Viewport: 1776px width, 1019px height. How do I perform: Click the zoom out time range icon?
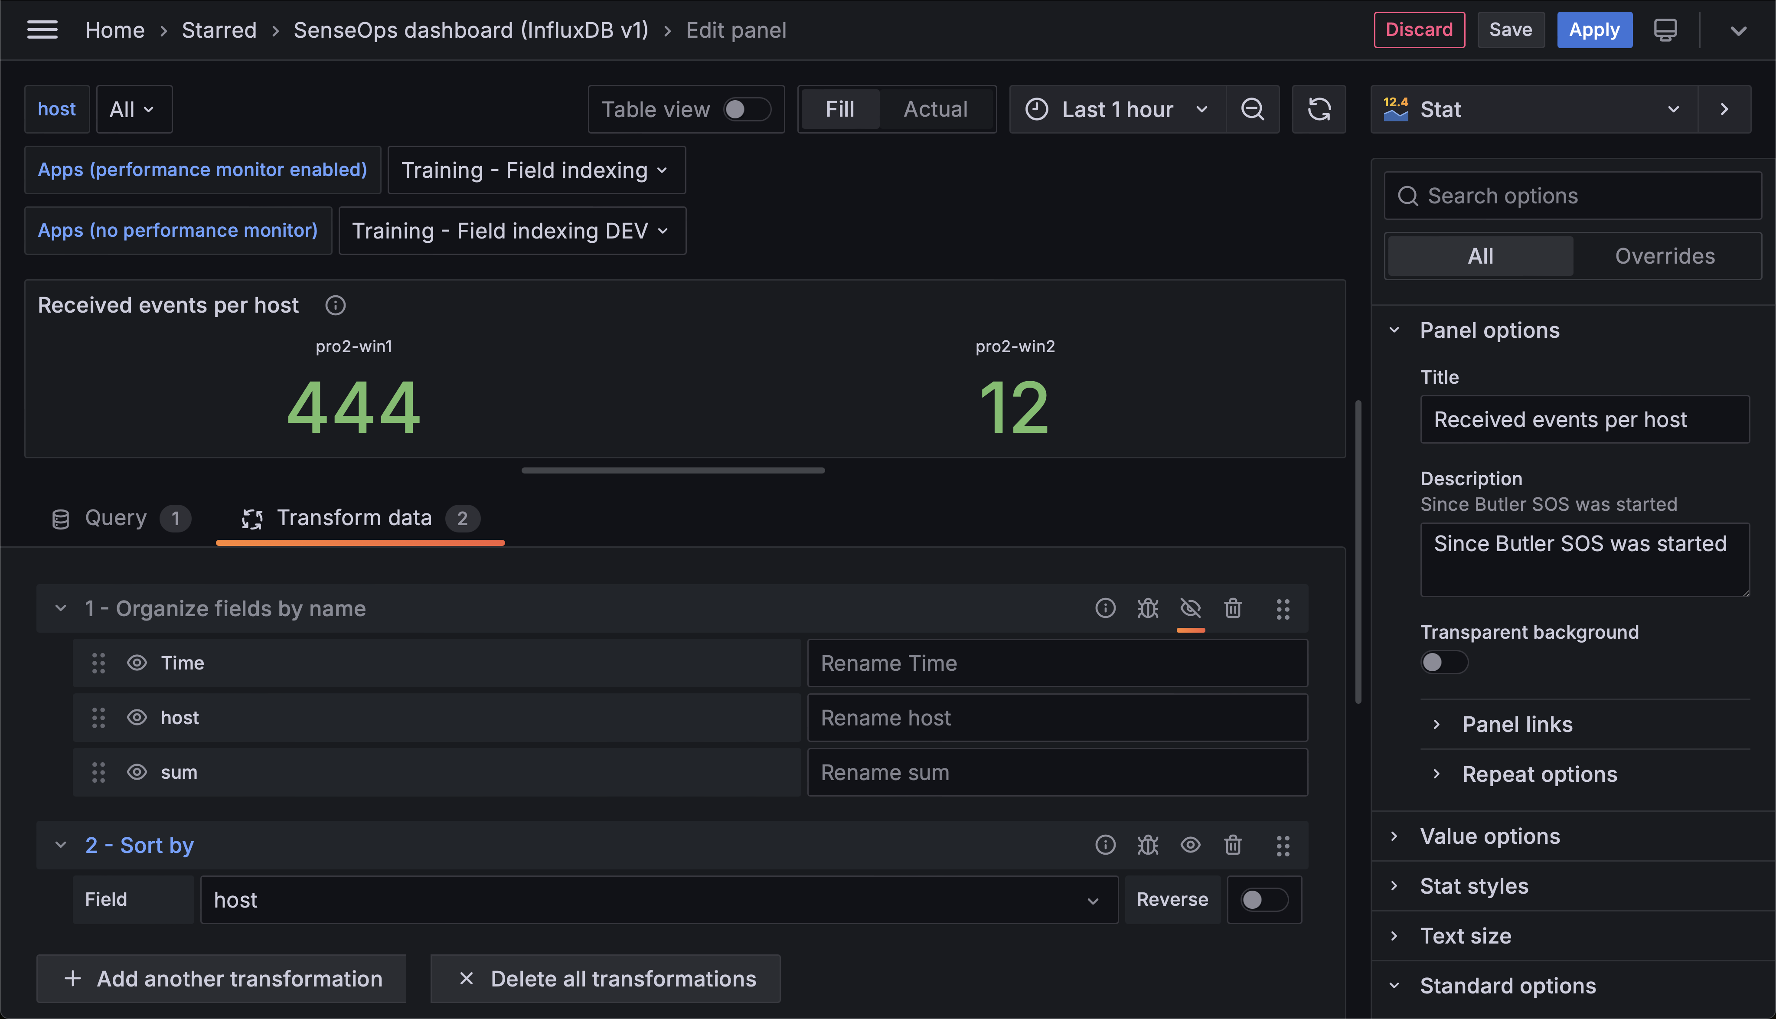tap(1253, 109)
